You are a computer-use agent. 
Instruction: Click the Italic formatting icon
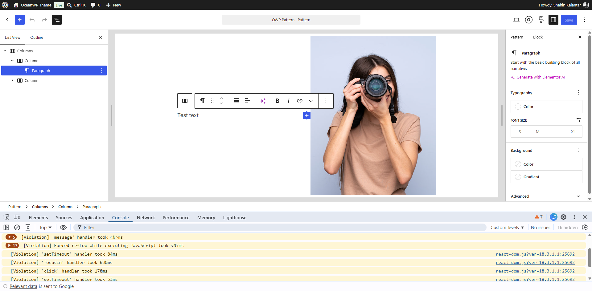(x=288, y=101)
